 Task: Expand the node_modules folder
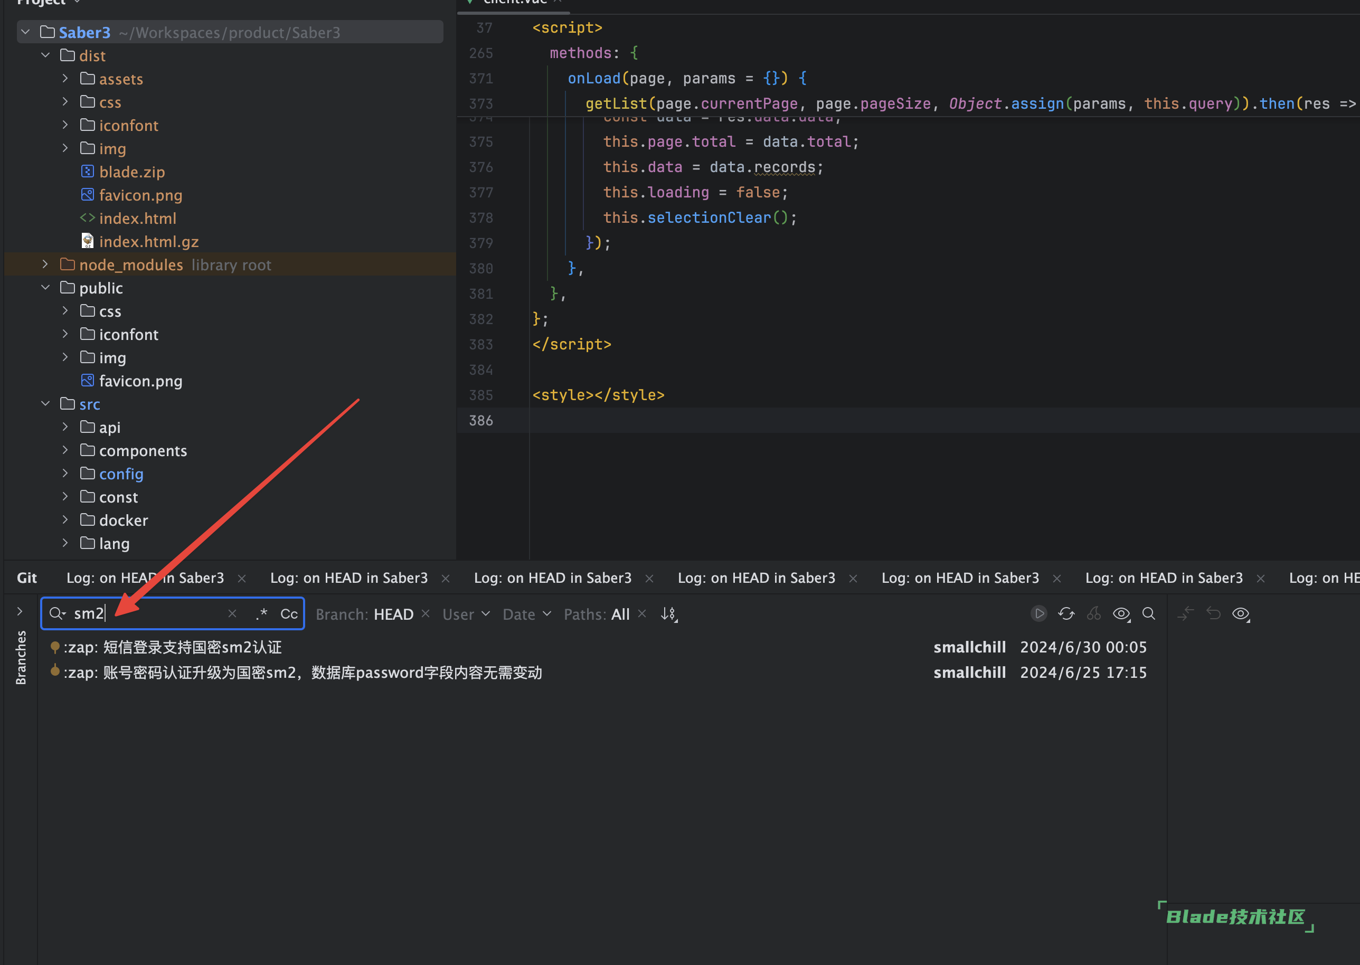[x=45, y=264]
